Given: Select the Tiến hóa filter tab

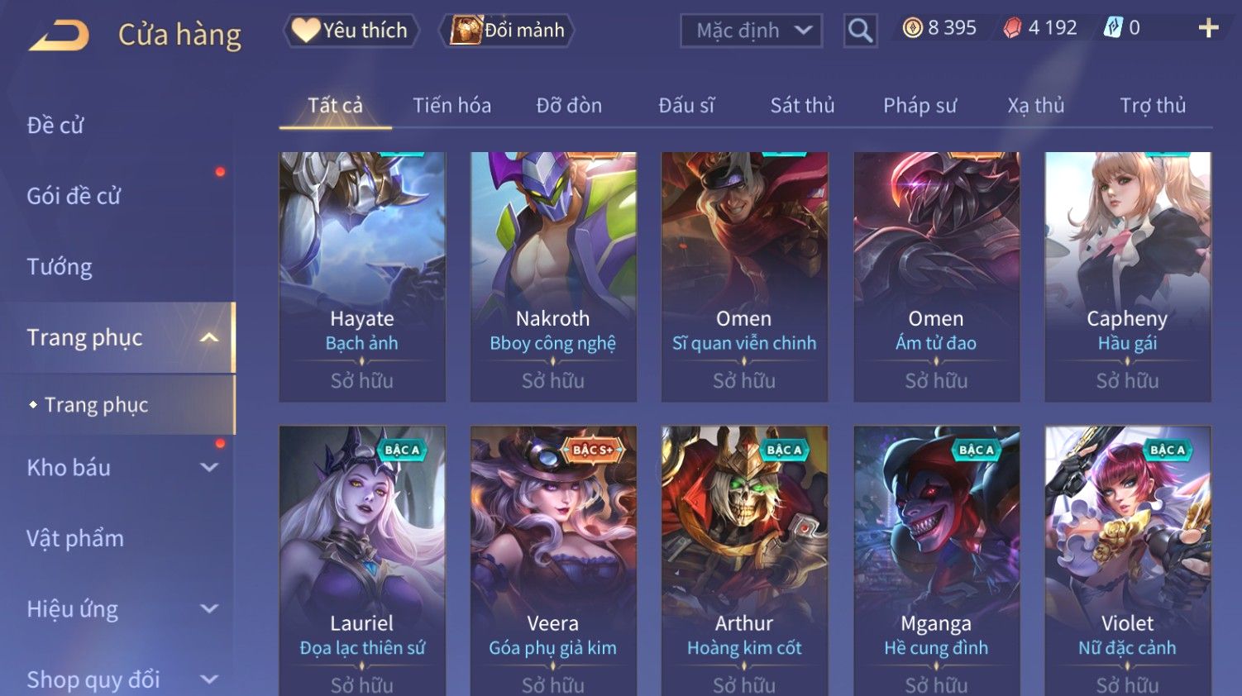Looking at the screenshot, I should pos(451,106).
